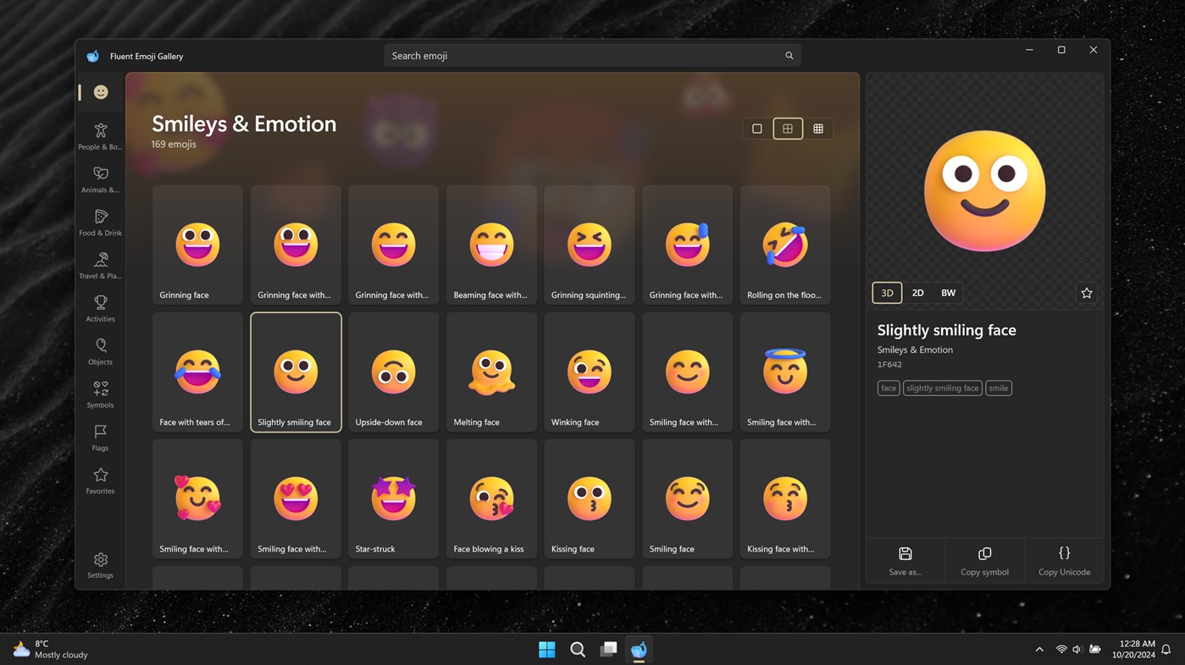
Task: Browse the Food & Drink category
Action: [x=100, y=223]
